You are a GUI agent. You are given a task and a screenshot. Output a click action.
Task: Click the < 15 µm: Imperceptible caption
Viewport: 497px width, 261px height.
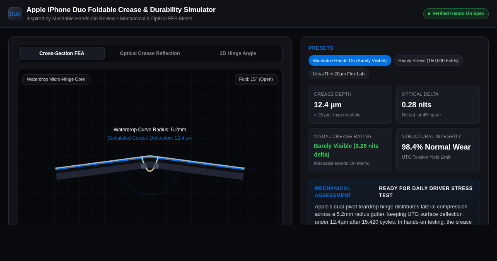coord(337,115)
